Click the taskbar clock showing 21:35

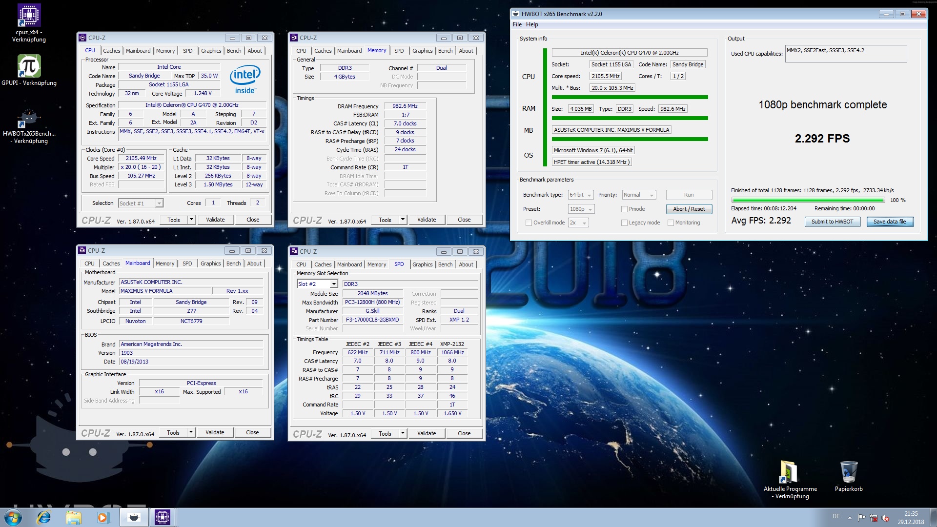tap(911, 518)
